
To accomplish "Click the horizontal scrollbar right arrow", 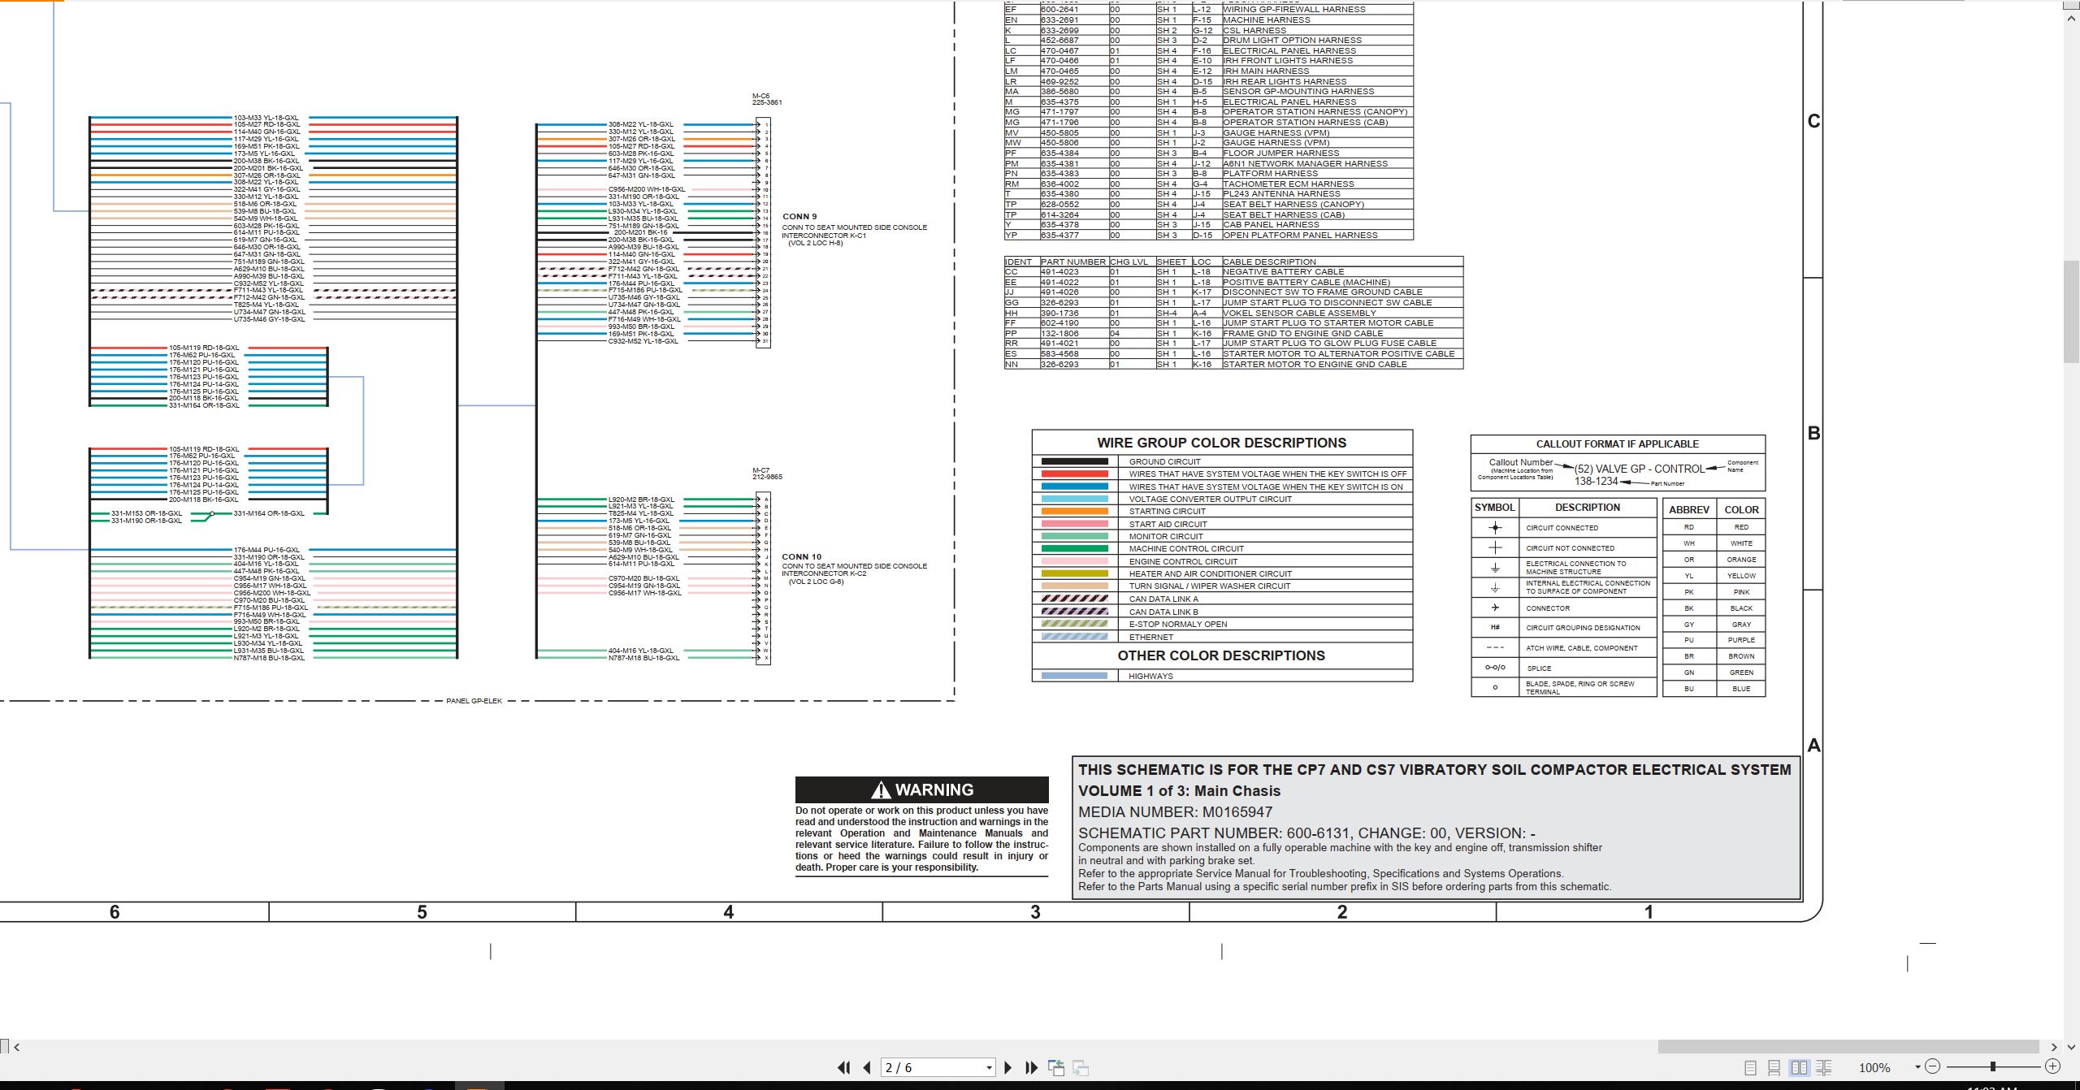I will click(x=2054, y=1047).
